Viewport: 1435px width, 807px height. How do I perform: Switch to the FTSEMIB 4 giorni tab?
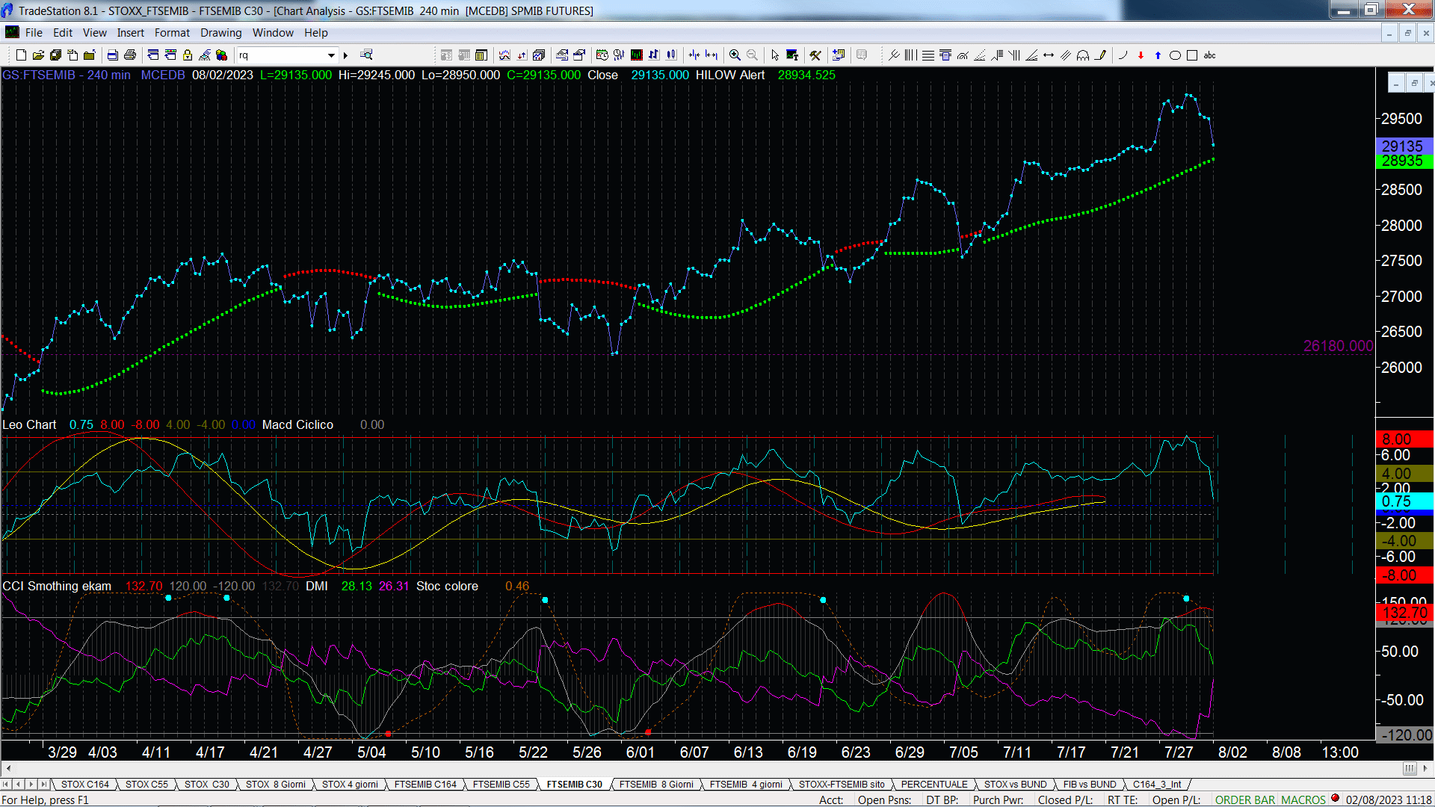tap(746, 784)
